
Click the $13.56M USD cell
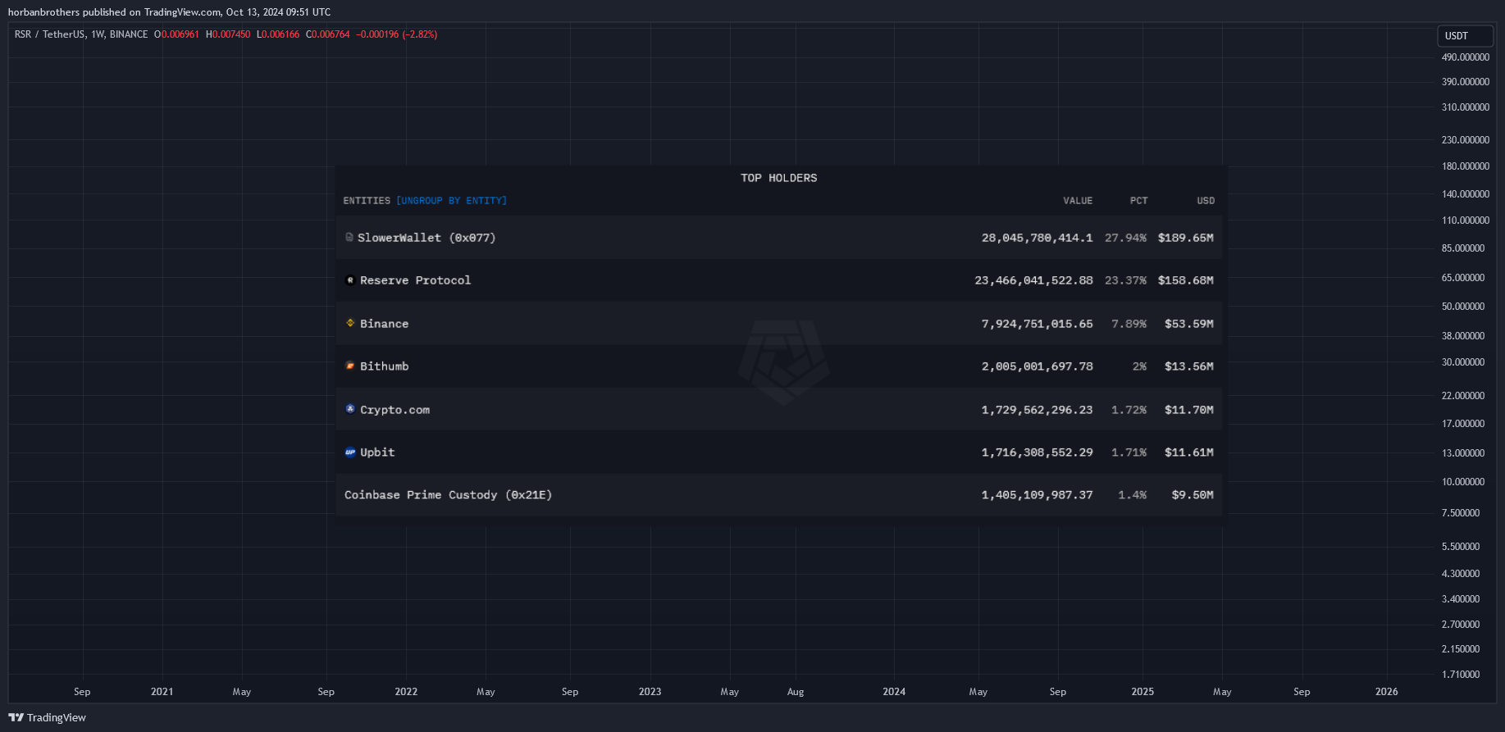pos(1188,366)
